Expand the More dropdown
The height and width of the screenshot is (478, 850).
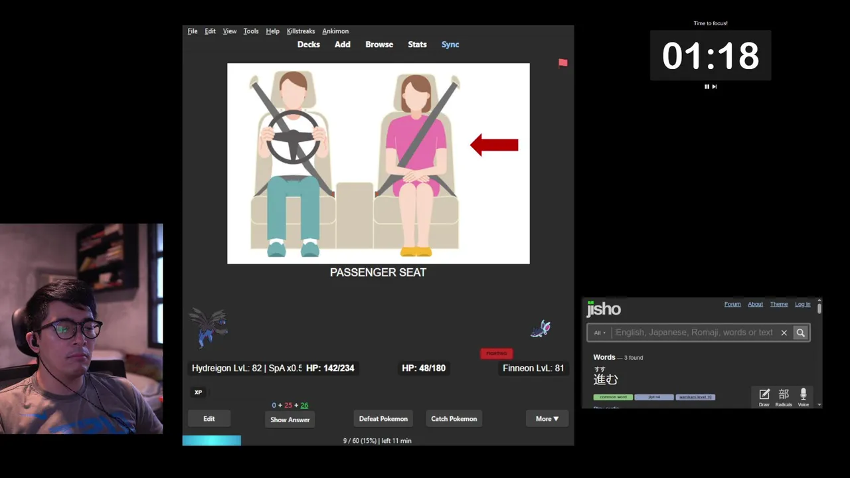[x=547, y=419]
